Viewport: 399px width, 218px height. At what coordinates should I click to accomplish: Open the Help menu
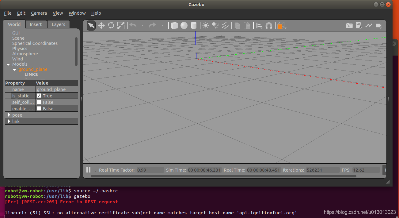click(x=96, y=13)
